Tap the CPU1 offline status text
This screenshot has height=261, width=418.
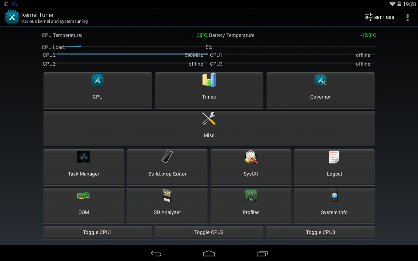pyautogui.click(x=363, y=55)
